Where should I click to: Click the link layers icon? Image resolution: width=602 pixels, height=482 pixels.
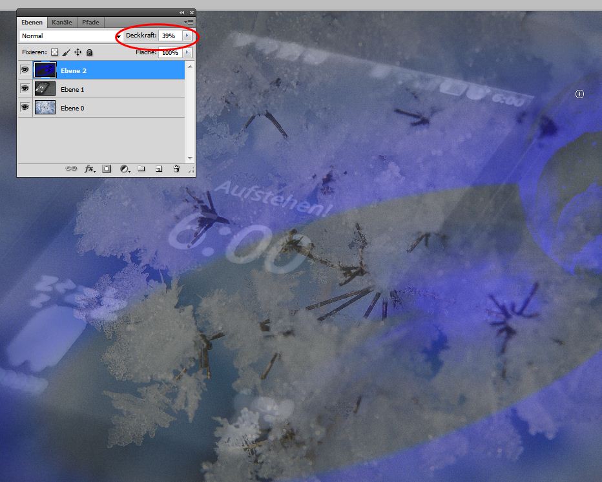71,169
